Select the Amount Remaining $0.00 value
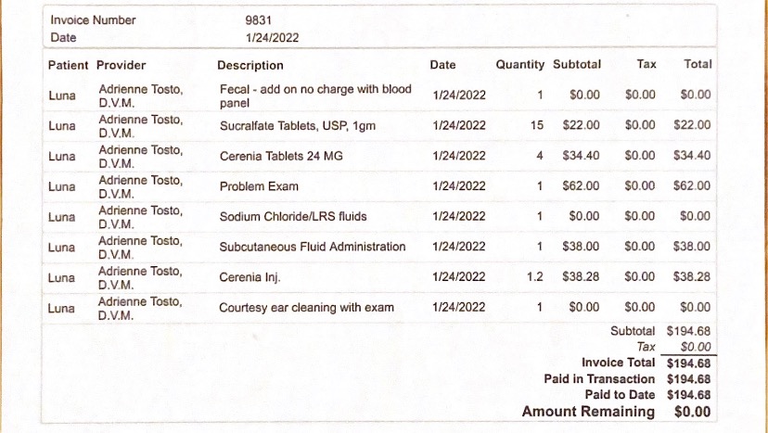This screenshot has height=433, width=768. [x=692, y=412]
